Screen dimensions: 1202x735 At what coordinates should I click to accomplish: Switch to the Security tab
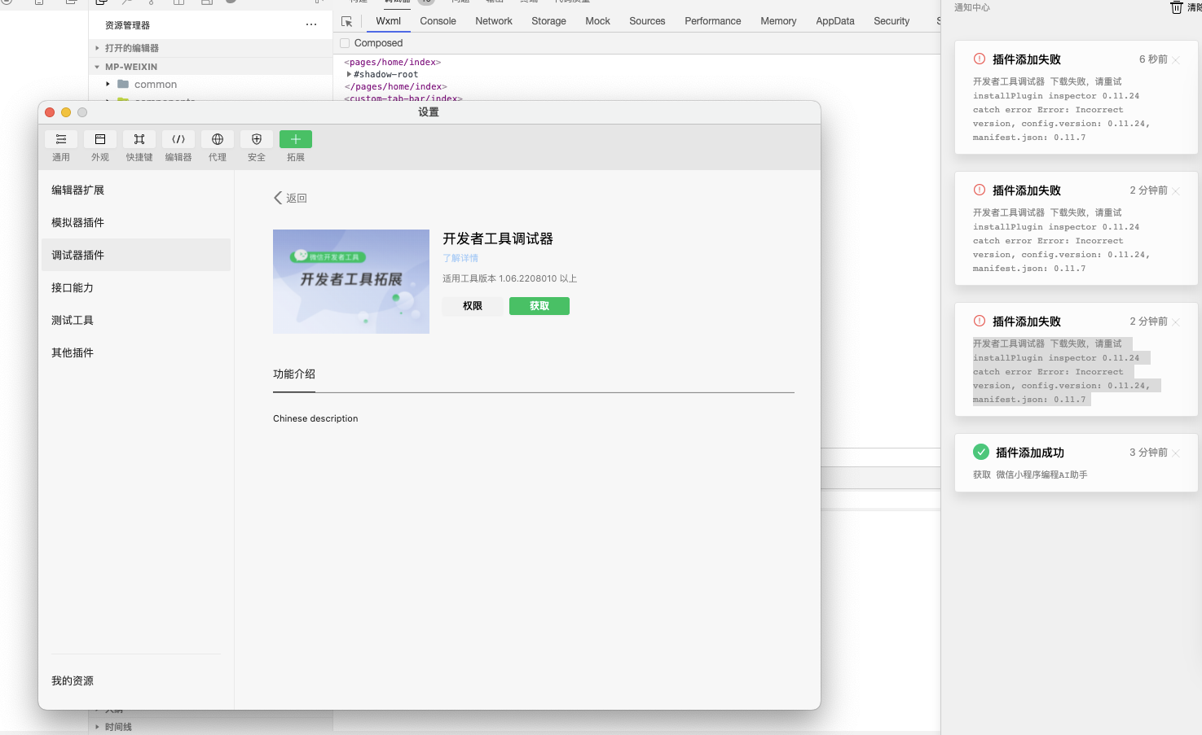click(x=892, y=21)
